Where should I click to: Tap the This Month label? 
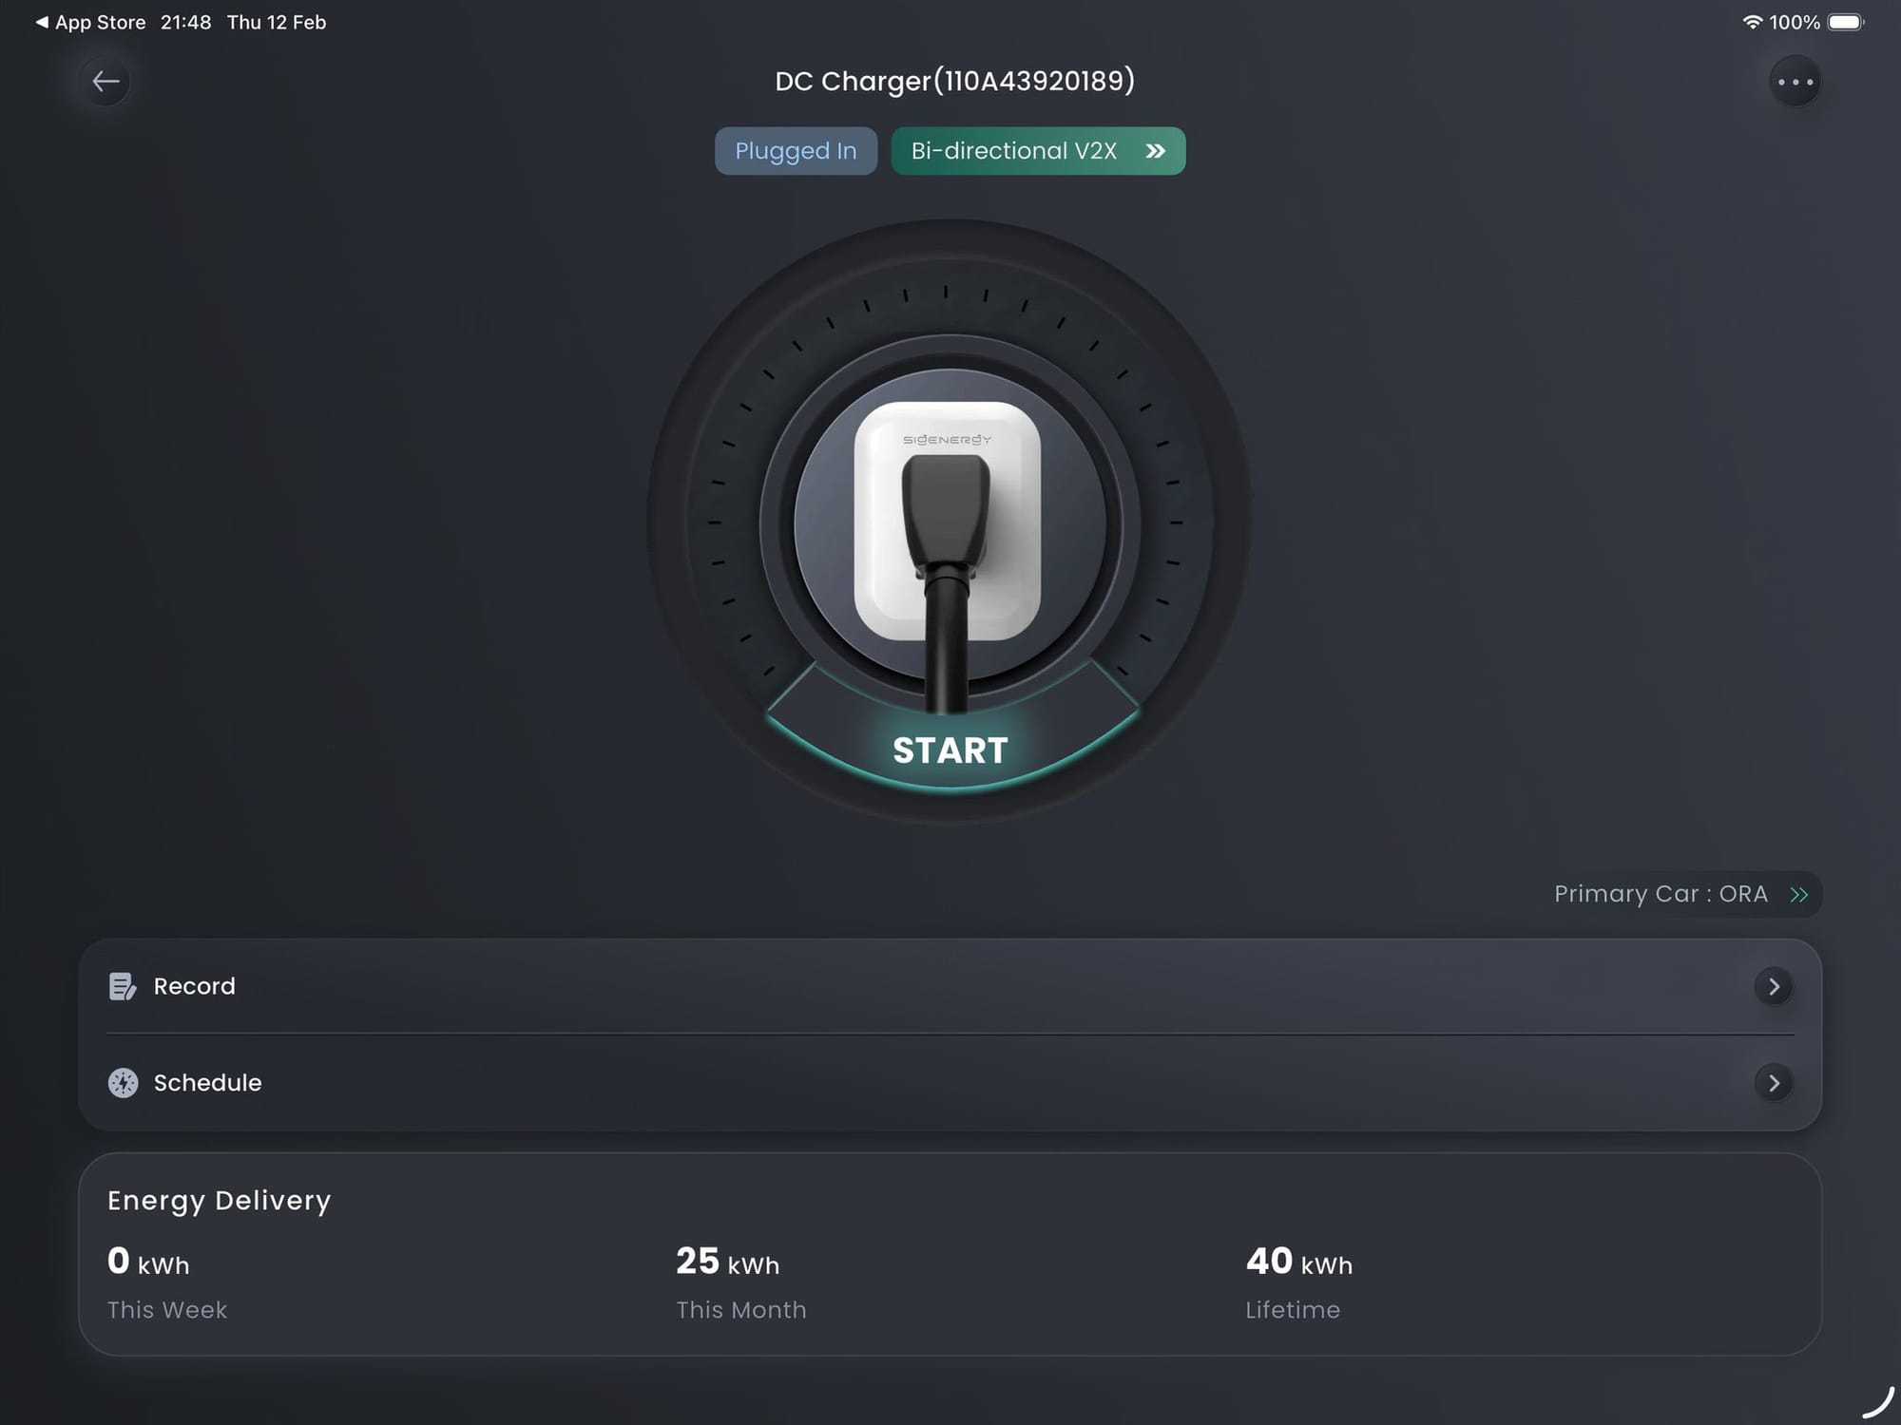[x=741, y=1310]
